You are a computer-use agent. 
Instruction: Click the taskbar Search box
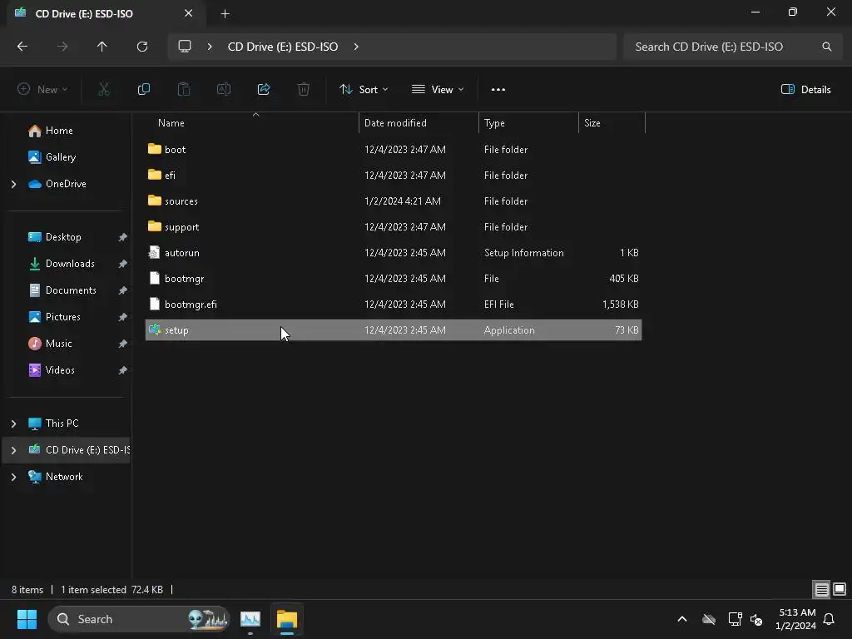pyautogui.click(x=139, y=619)
